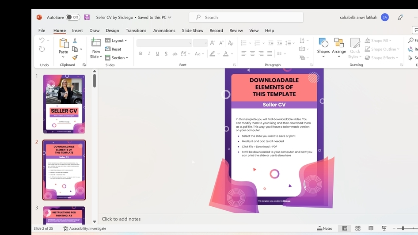Image resolution: width=418 pixels, height=235 pixels.
Task: Open the Slide Show tab
Action: tap(193, 30)
